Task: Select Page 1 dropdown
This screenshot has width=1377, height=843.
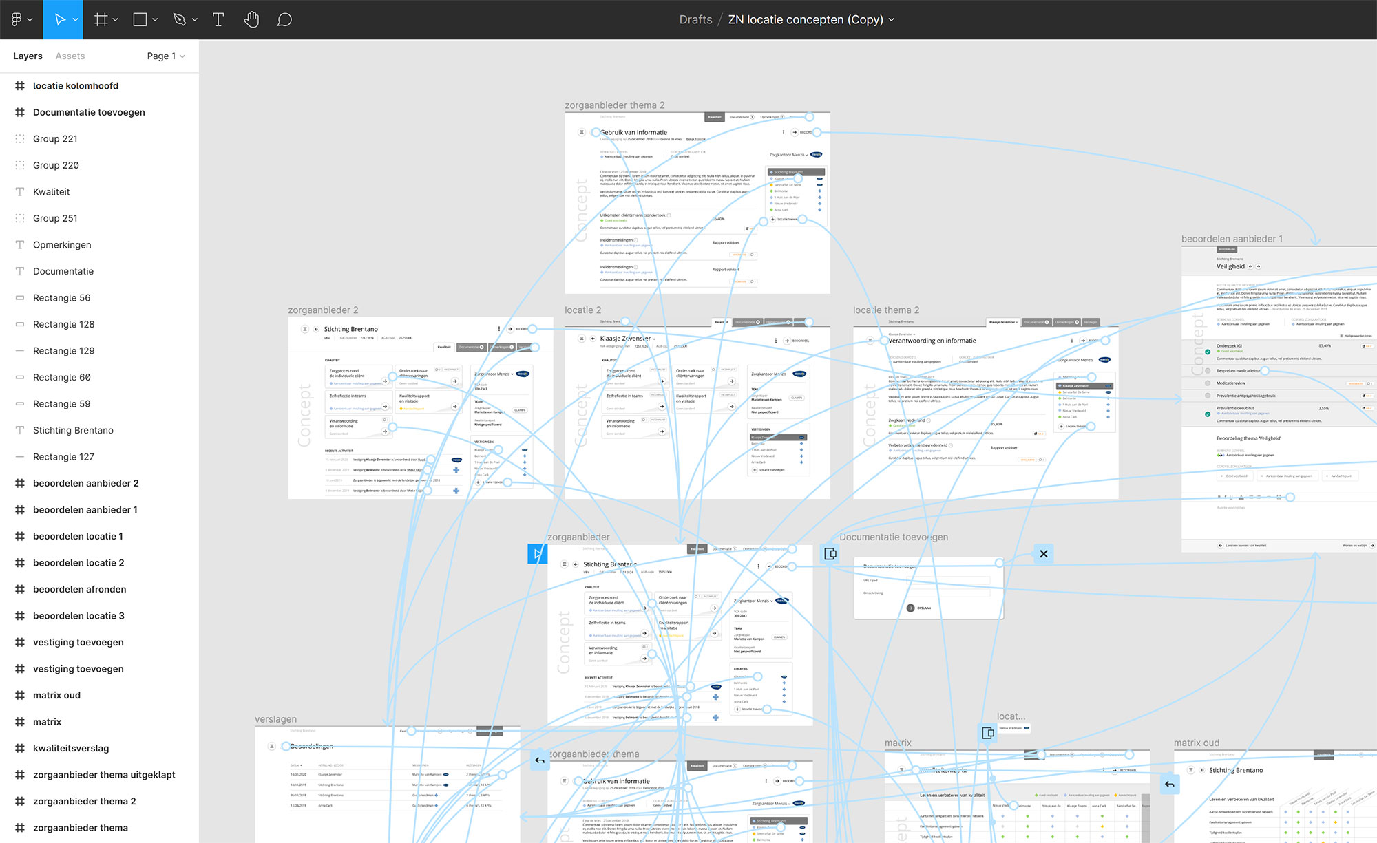Action: pos(165,56)
